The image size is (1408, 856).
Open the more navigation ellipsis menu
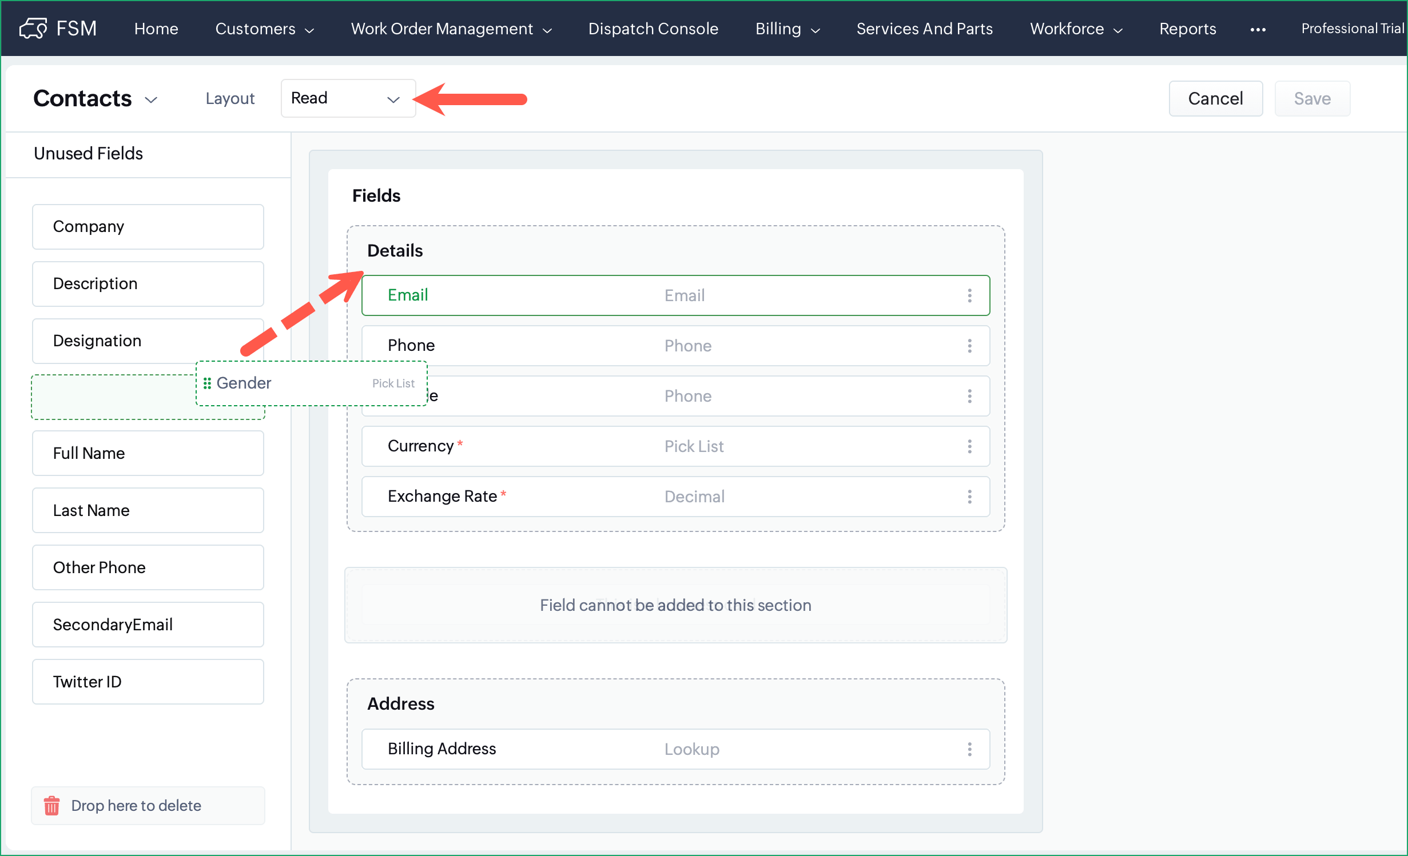pos(1258,29)
